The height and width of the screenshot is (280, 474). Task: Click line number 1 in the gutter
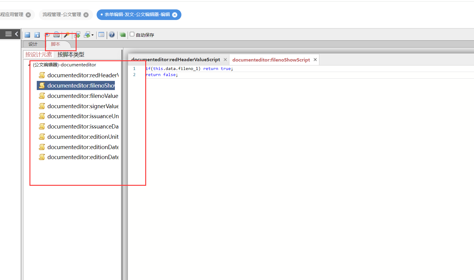[134, 69]
